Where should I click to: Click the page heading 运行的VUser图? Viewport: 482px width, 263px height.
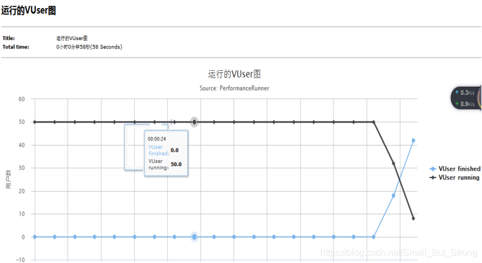tap(29, 10)
